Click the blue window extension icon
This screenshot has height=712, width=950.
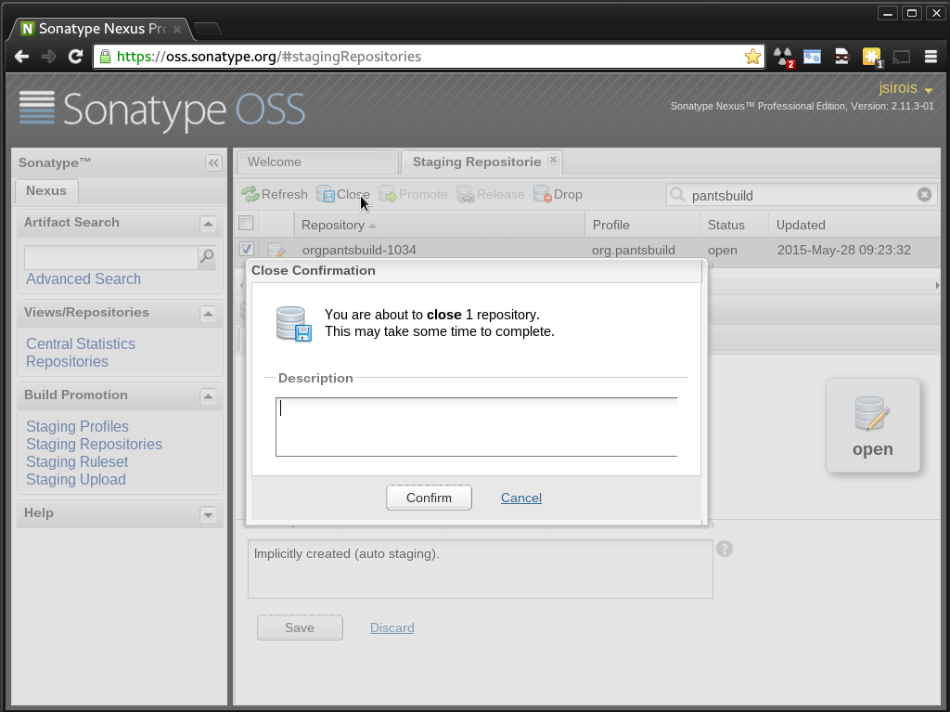point(813,57)
